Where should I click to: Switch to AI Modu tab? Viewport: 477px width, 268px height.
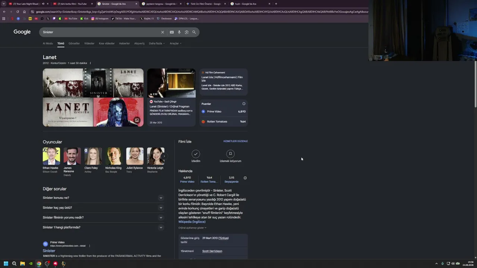[48, 44]
